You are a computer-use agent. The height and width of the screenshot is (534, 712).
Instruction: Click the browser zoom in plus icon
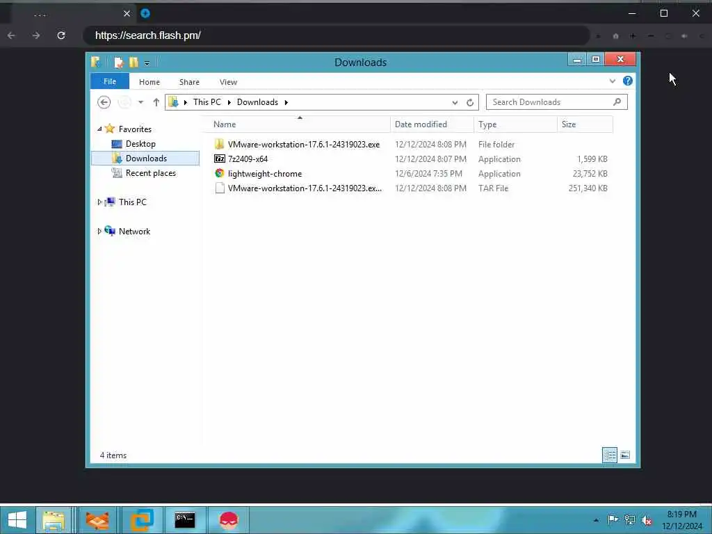[x=633, y=36]
